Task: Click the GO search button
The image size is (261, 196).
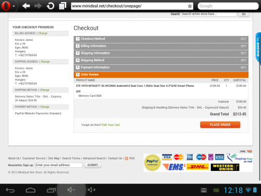Action: [x=244, y=14]
